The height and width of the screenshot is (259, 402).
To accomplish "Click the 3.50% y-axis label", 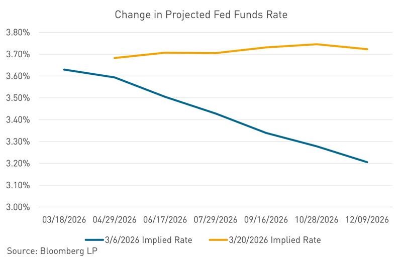I will 18,98.
